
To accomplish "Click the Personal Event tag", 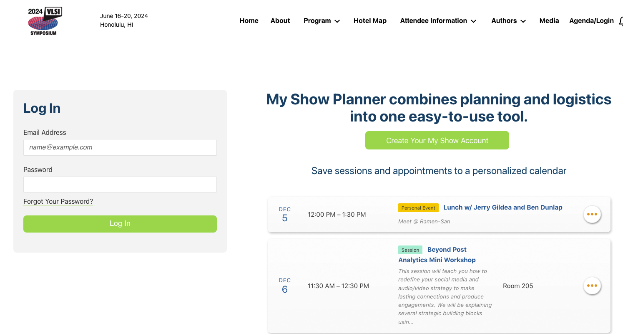I will [418, 208].
